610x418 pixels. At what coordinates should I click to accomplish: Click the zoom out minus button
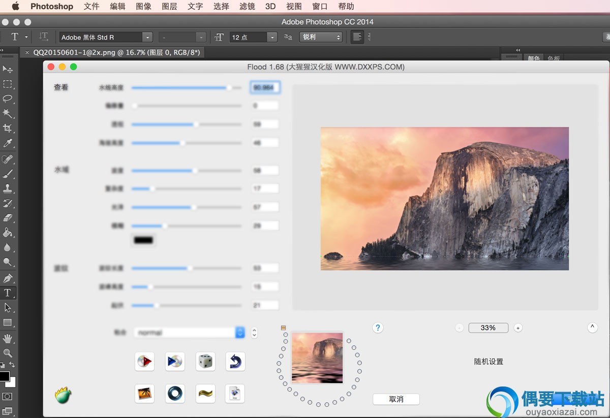tap(459, 328)
